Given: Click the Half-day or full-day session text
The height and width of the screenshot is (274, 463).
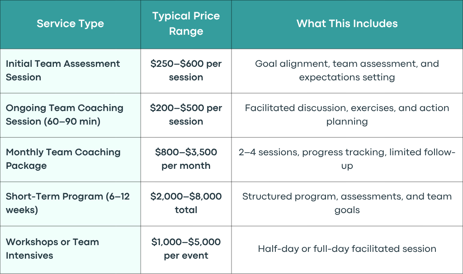Looking at the screenshot, I should pos(347,249).
